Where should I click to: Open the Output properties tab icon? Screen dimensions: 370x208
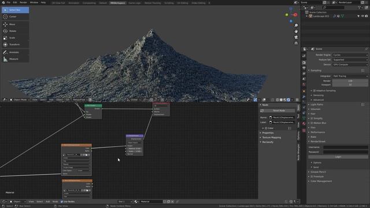[x=304, y=68]
